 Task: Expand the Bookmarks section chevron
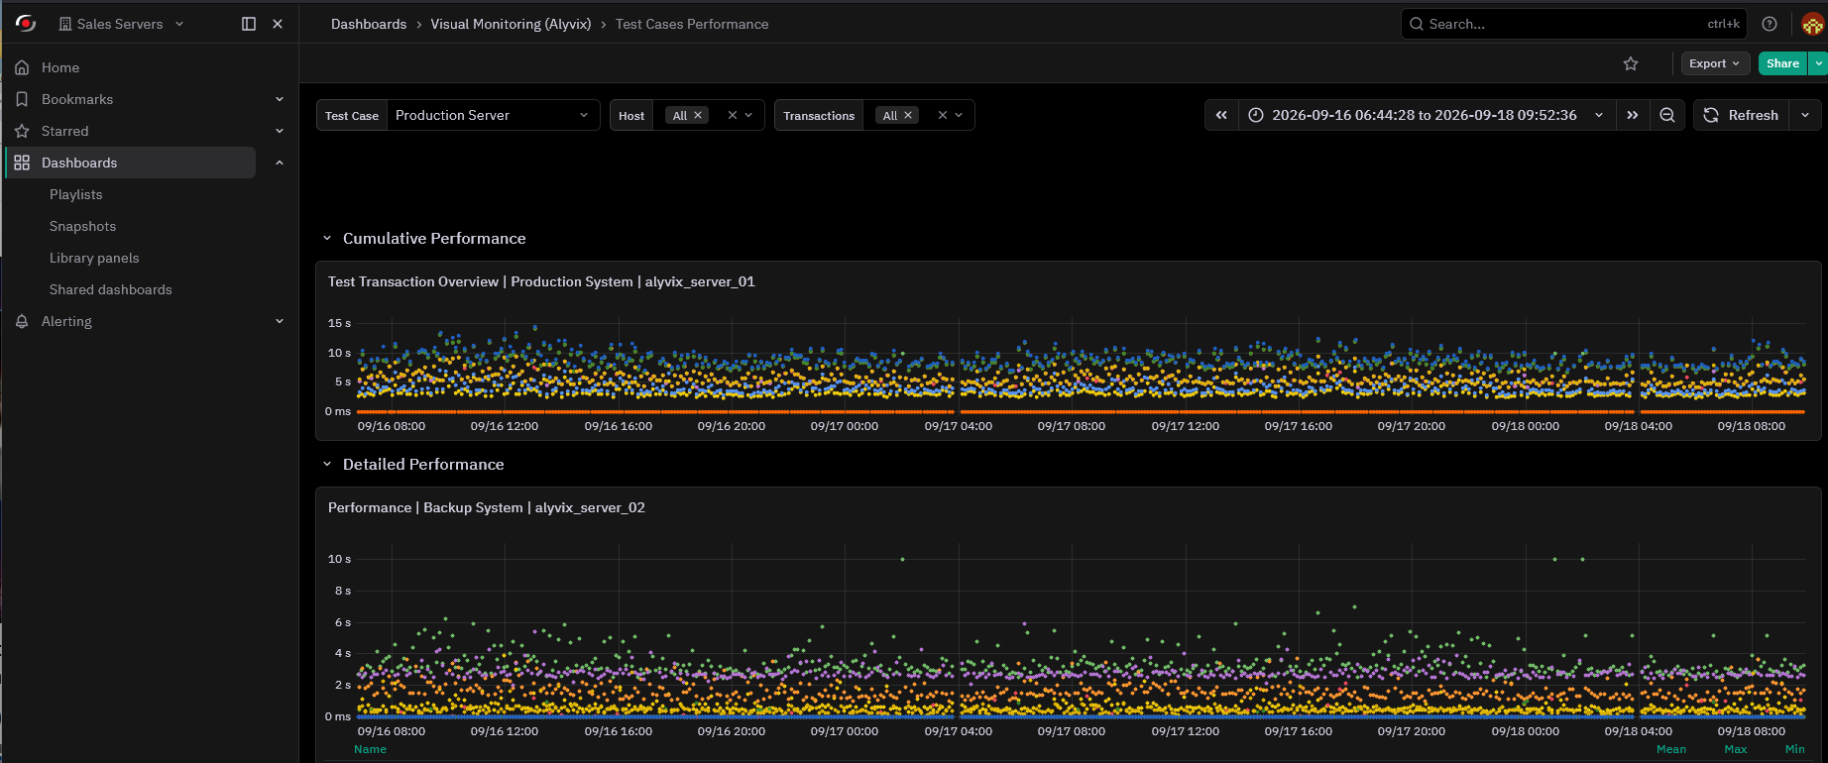coord(280,99)
